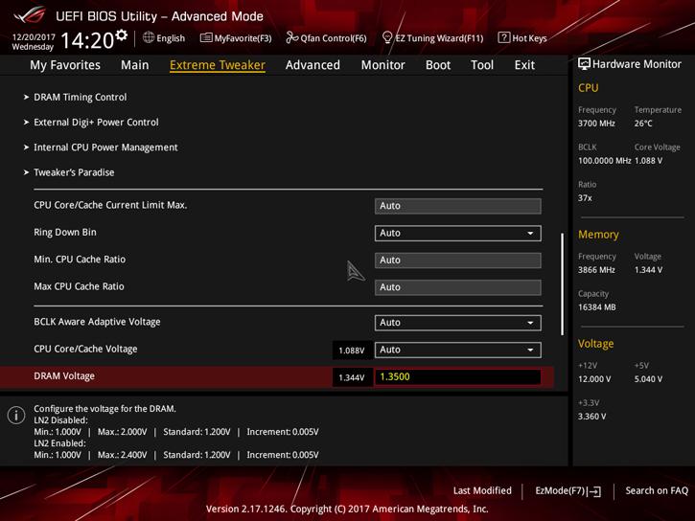The image size is (695, 521).
Task: Click the CPU Frequency 3700 MHz value
Action: point(596,124)
